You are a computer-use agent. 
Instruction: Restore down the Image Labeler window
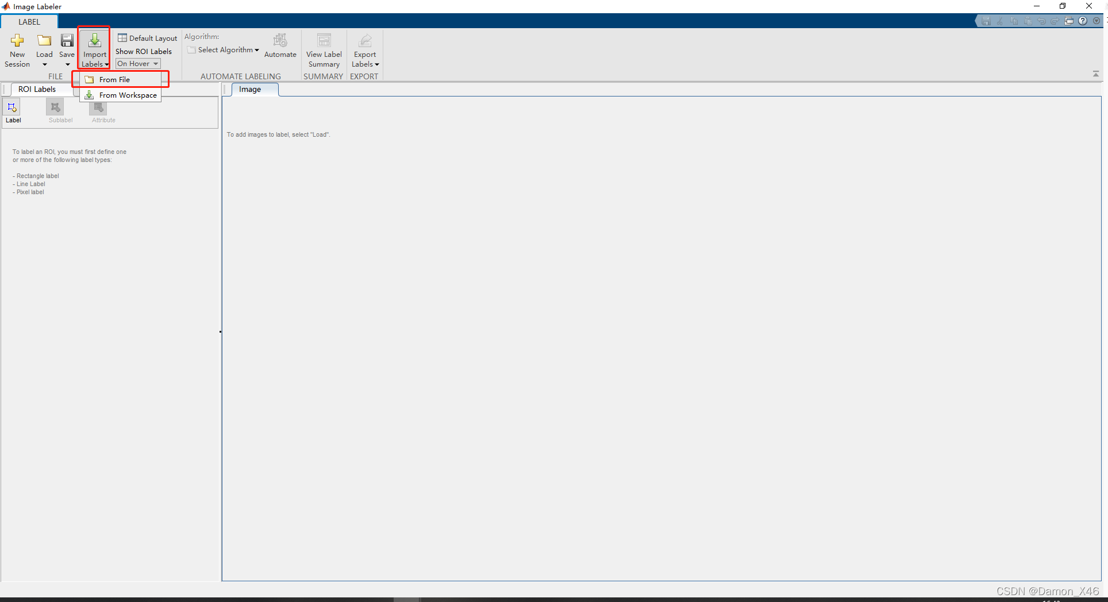[x=1063, y=6]
